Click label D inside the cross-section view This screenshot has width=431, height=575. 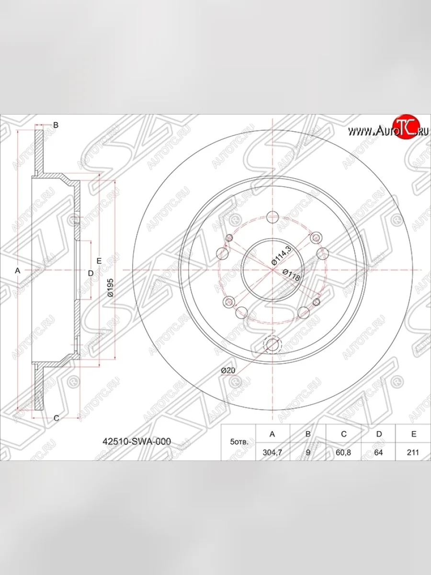(x=90, y=273)
